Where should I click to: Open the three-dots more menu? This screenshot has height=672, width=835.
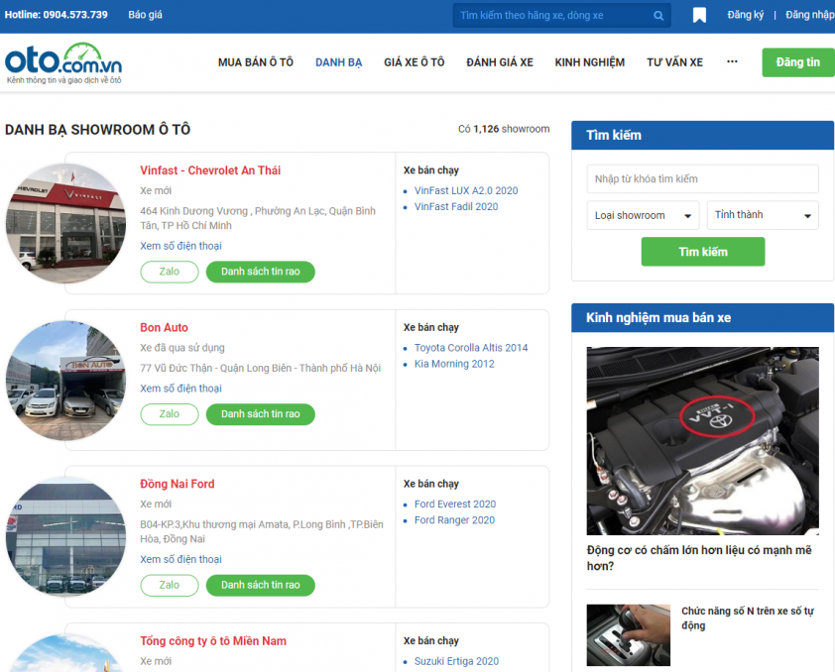[732, 61]
